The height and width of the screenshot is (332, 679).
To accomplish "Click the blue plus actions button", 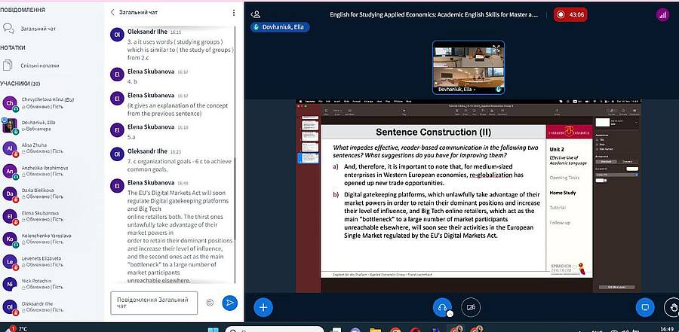I will (263, 306).
